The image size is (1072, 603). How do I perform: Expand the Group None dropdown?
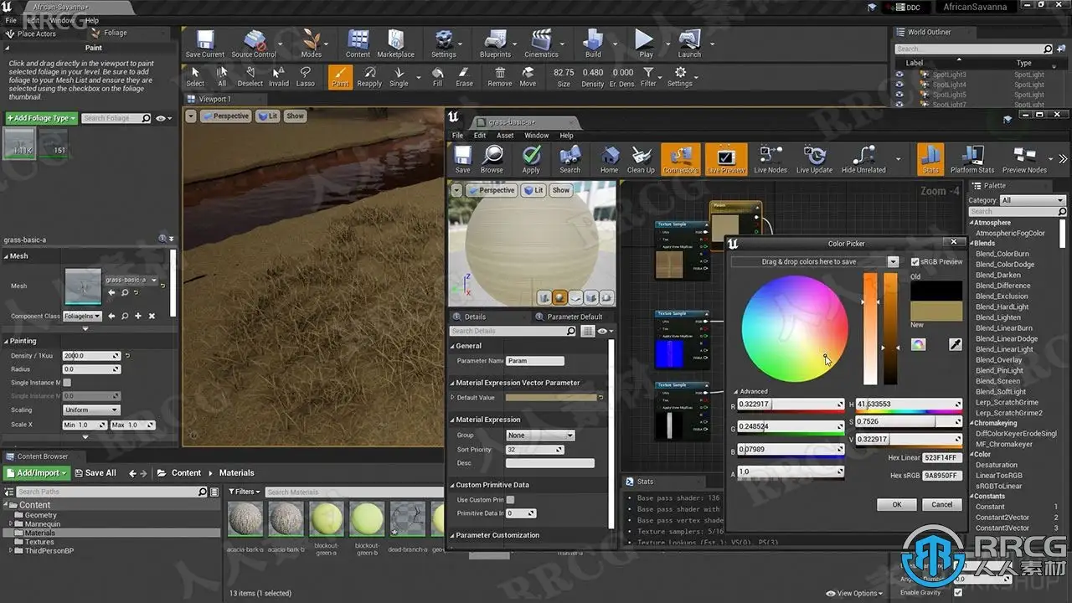(539, 435)
